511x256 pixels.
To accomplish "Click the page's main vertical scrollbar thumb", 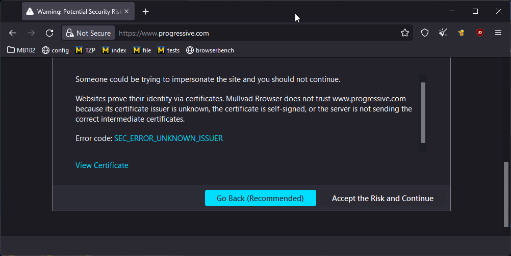I will [506, 194].
